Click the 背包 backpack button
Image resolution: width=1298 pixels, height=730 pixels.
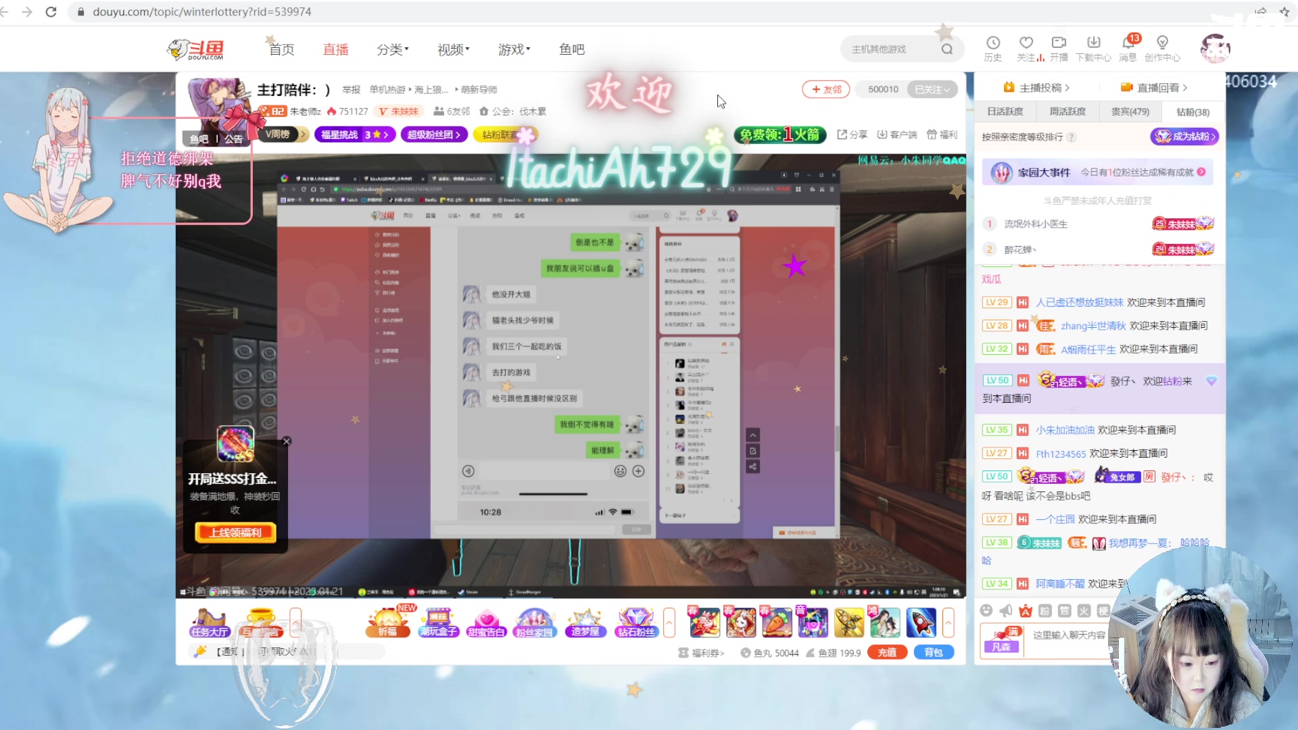coord(934,652)
